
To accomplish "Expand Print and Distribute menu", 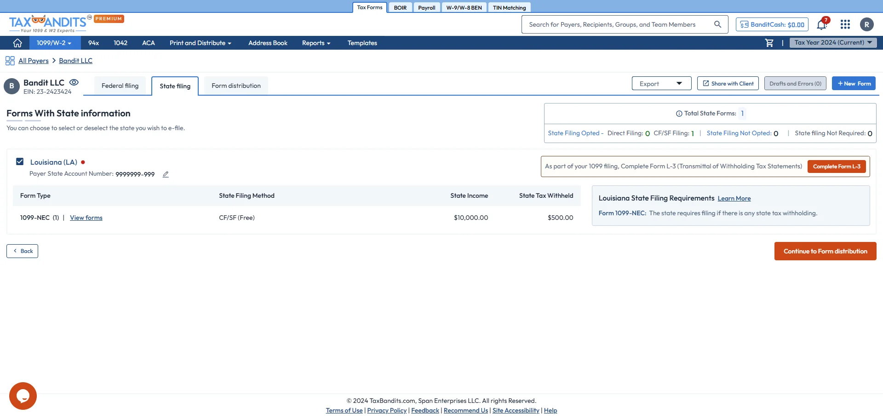I will 200,43.
